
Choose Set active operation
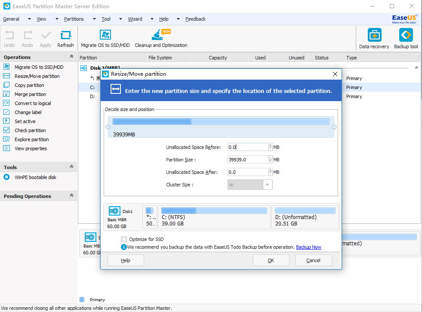tap(25, 121)
